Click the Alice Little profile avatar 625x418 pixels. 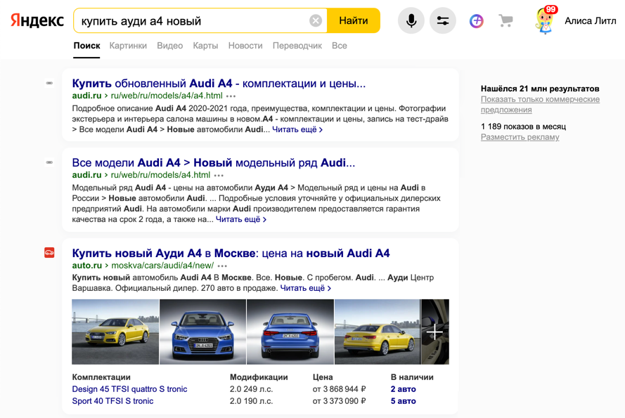(545, 20)
